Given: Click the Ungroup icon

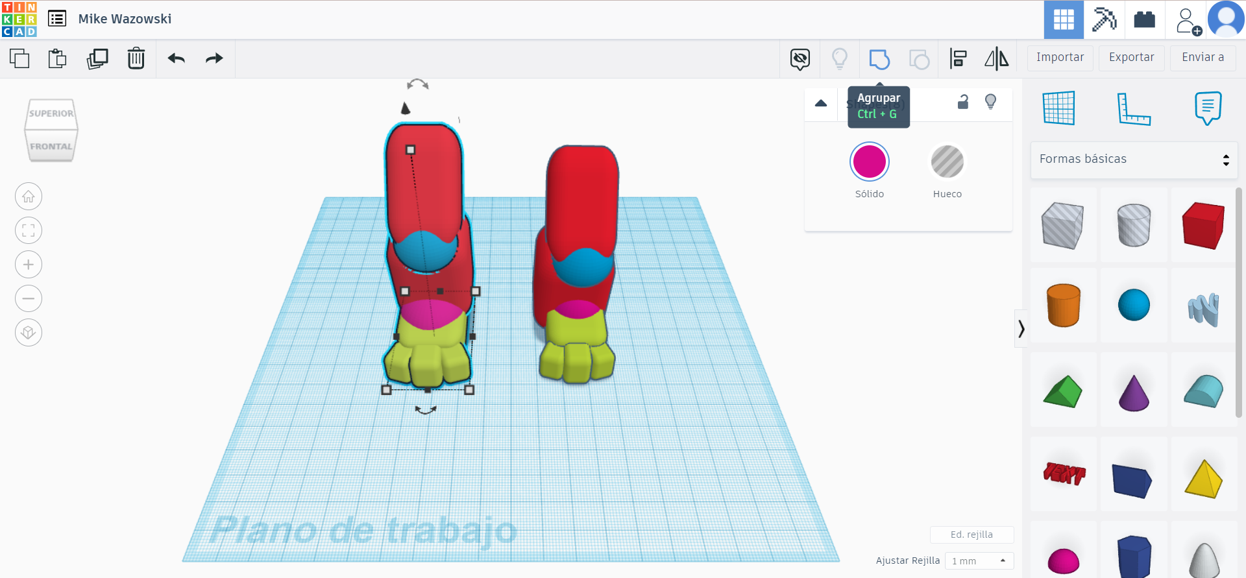Looking at the screenshot, I should tap(919, 59).
